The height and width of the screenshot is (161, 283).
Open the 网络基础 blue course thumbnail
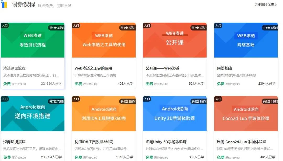pyautogui.click(x=246, y=40)
